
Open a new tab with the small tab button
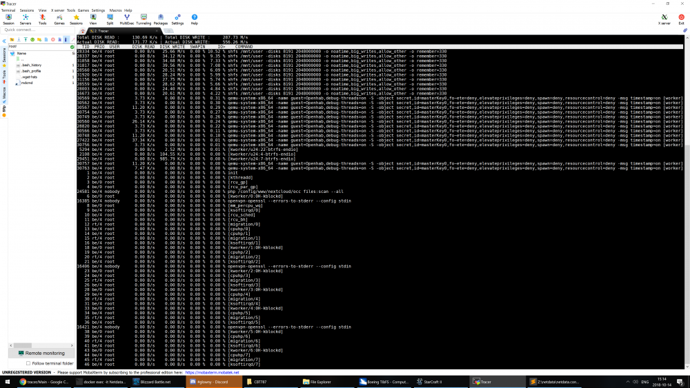[168, 31]
